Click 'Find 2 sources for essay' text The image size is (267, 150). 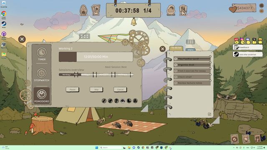(192, 71)
